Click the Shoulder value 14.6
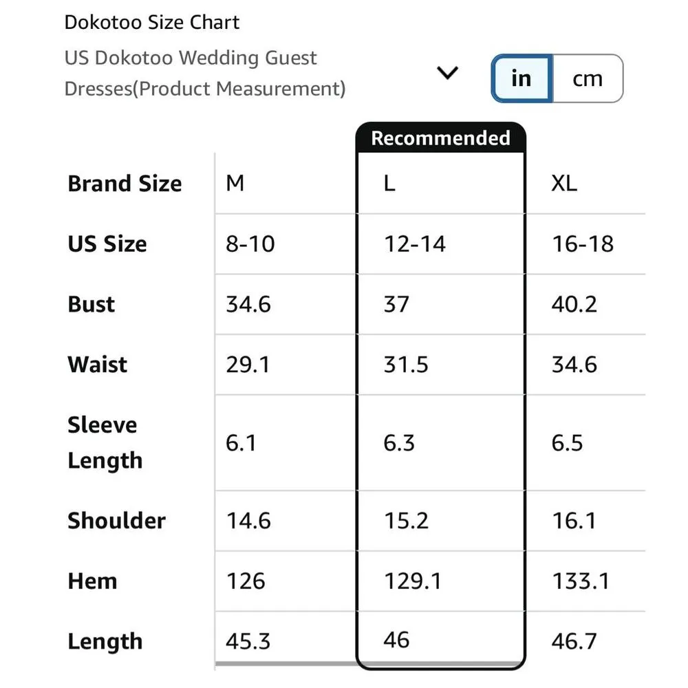Viewport: 688px width, 688px height. coord(248,521)
